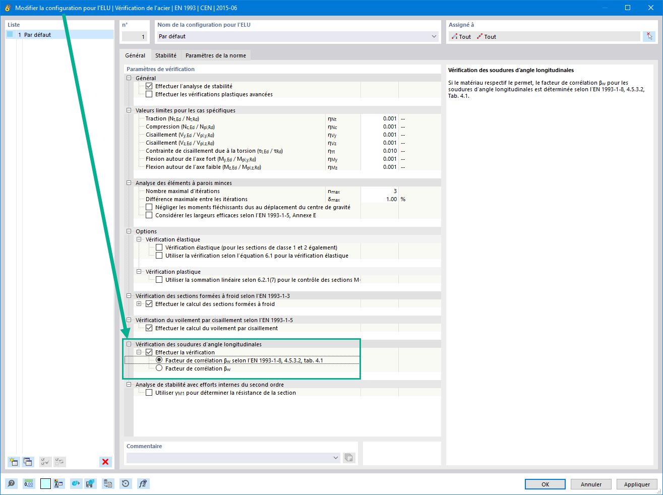Switch to the 'Général' tab
Screen dimensions: 663x495
tap(135, 55)
